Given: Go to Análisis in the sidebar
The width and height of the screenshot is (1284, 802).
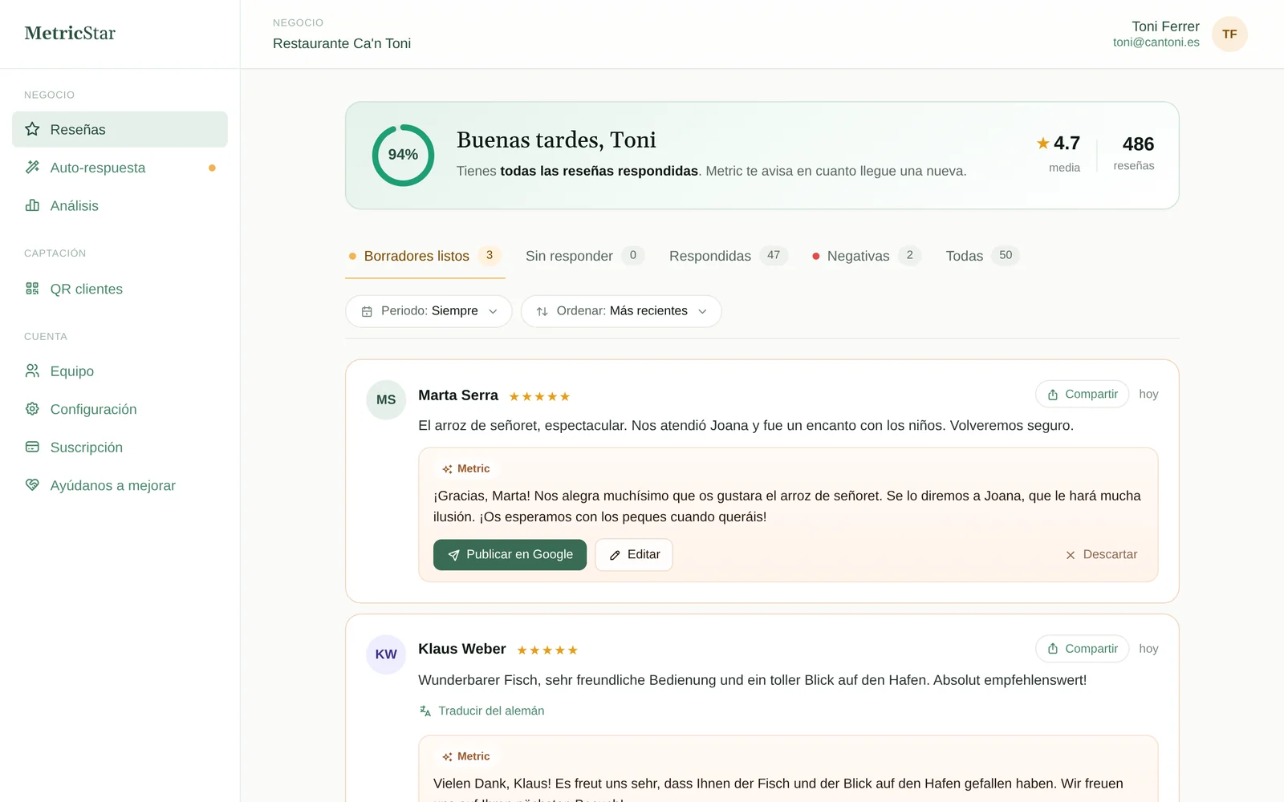Looking at the screenshot, I should [120, 205].
